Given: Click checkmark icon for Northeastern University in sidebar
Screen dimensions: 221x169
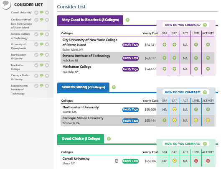Looking at the screenshot, I should tap(36, 55).
